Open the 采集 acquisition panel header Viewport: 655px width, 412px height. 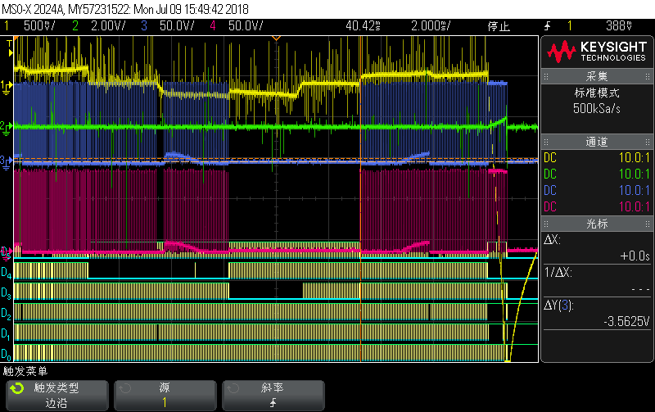pyautogui.click(x=597, y=76)
